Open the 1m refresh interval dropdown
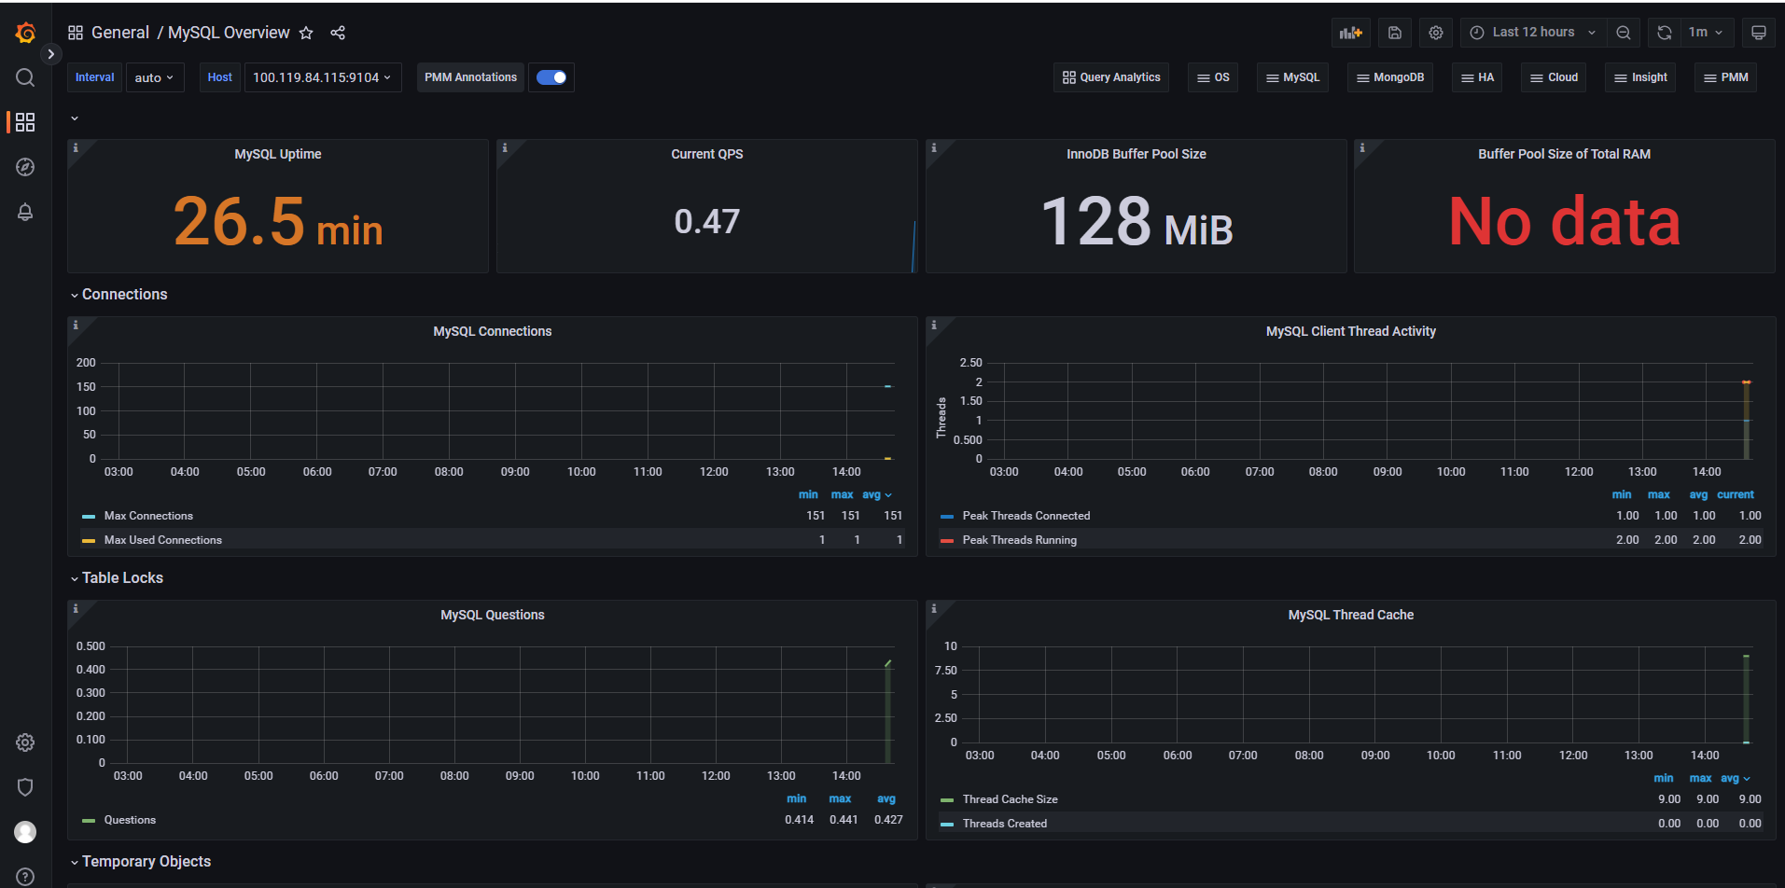This screenshot has width=1785, height=888. (1707, 33)
